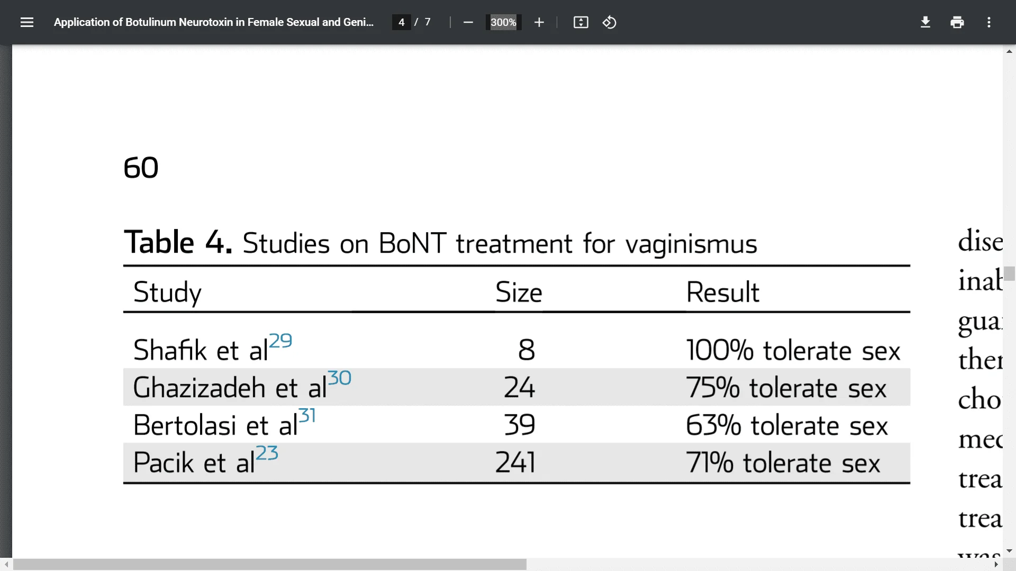Click the '71% tolerate sex' result cell

(783, 463)
